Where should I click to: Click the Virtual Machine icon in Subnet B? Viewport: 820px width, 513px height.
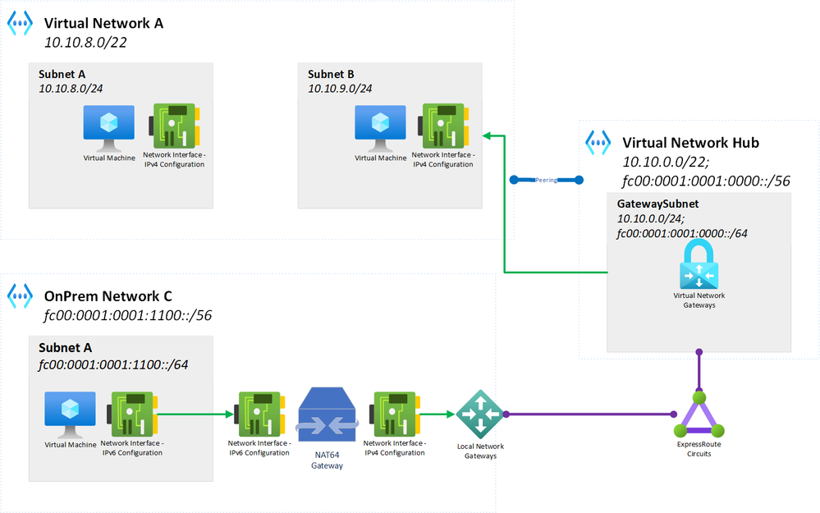(x=380, y=128)
